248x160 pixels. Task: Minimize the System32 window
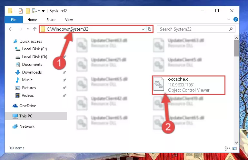(203, 11)
